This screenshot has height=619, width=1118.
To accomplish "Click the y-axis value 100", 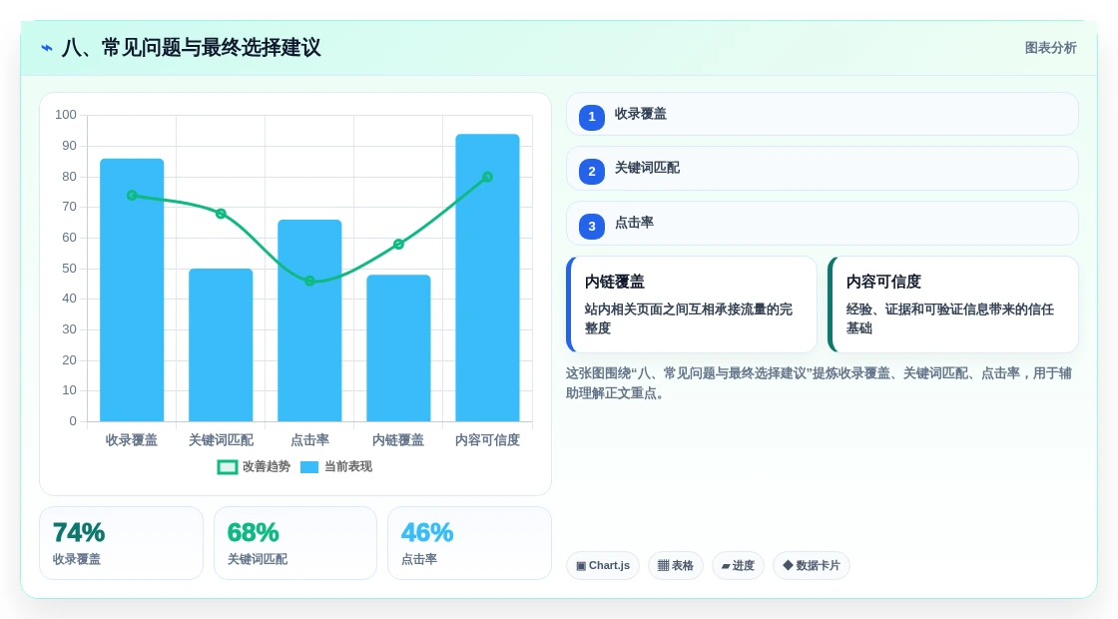I will (x=66, y=115).
